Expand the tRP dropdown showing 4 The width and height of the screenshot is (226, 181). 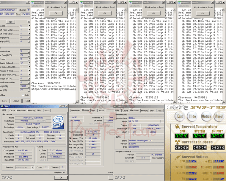29,38
